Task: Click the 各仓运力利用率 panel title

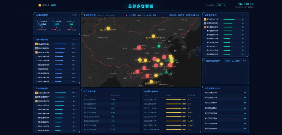Action: click(x=151, y=91)
